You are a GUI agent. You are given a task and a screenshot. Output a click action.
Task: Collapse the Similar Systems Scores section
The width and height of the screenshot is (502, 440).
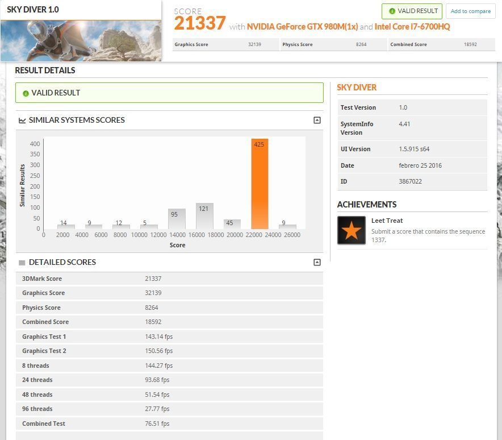coord(317,120)
